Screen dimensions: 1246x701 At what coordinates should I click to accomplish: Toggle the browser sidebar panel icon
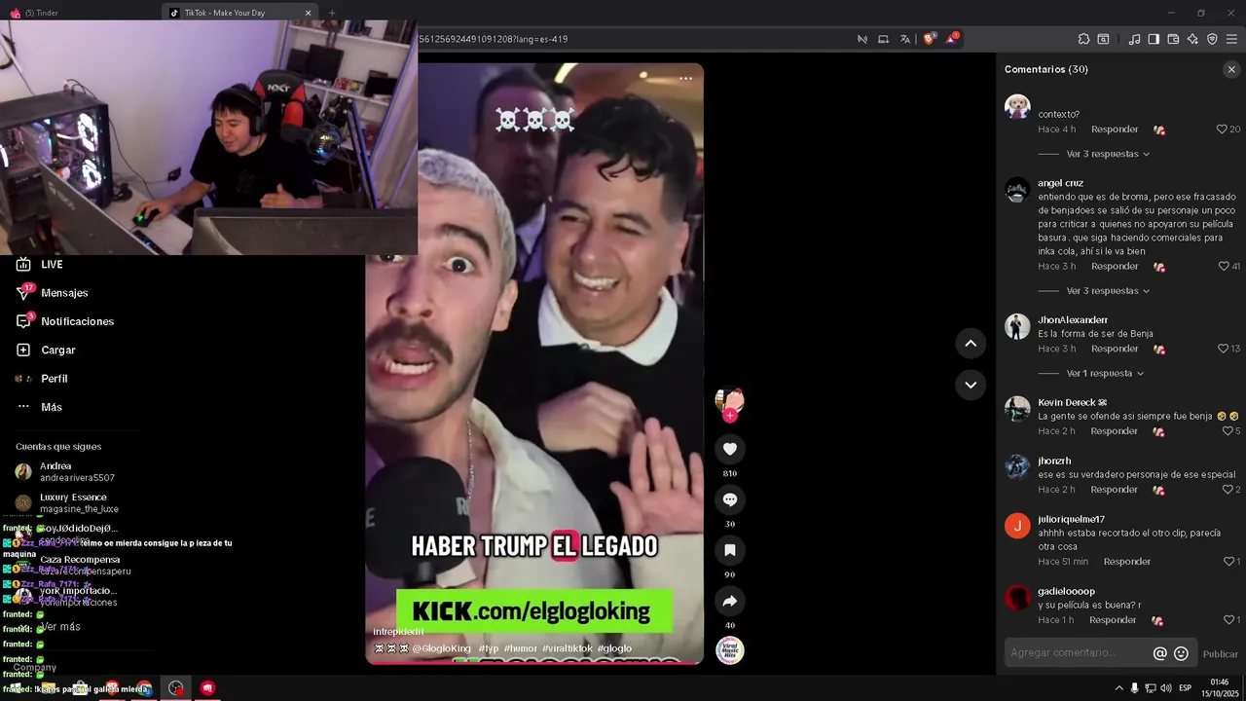tap(1154, 39)
